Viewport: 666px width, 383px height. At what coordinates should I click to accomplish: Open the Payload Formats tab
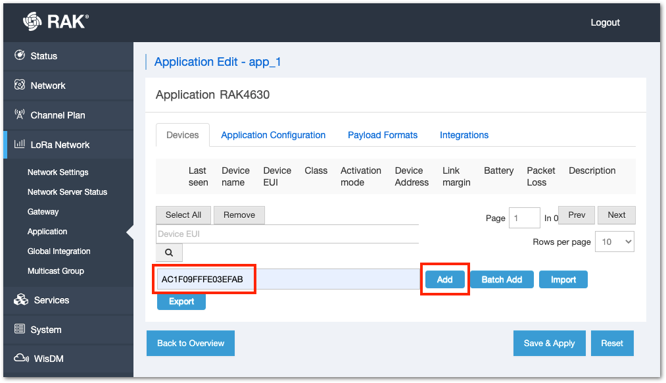(x=383, y=135)
